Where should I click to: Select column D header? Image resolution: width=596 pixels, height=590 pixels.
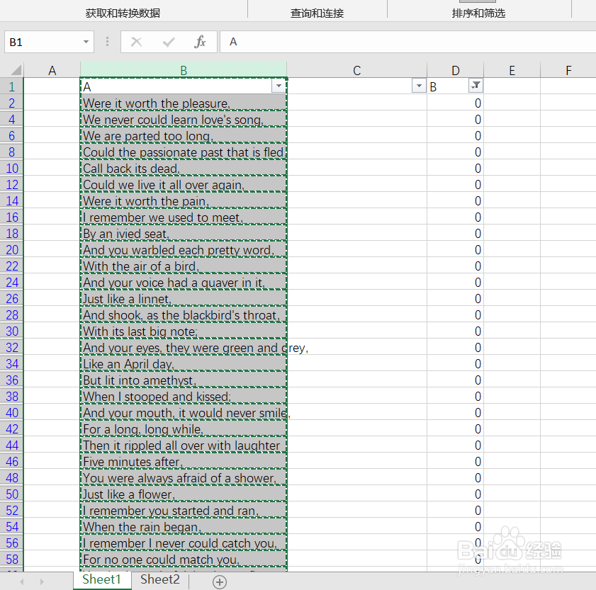tap(456, 70)
